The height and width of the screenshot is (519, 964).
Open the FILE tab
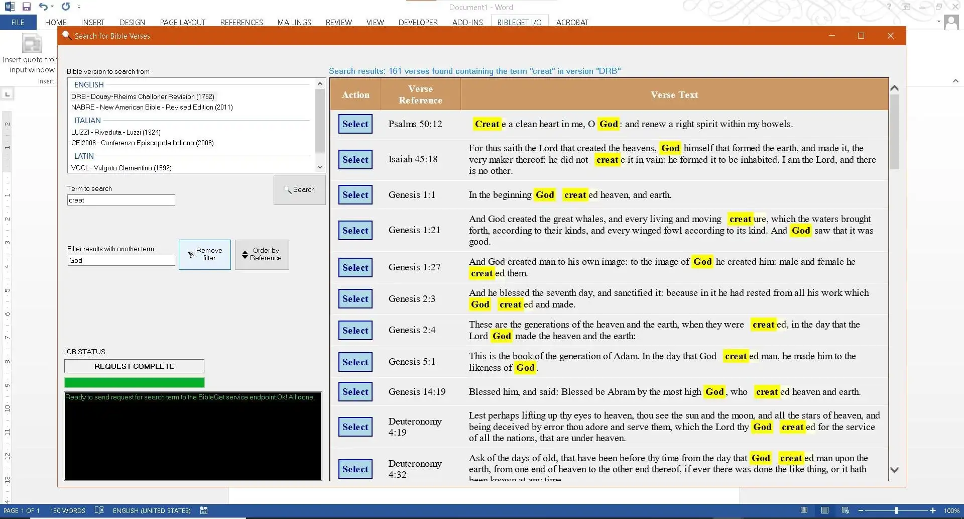[18, 22]
